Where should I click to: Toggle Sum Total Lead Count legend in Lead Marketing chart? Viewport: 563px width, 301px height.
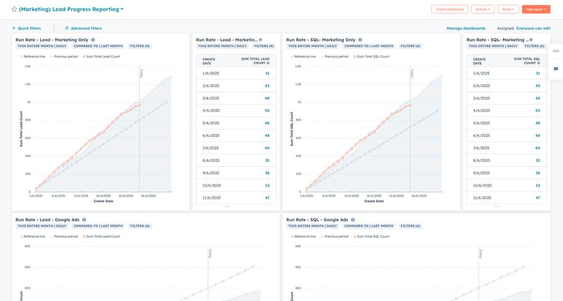101,56
